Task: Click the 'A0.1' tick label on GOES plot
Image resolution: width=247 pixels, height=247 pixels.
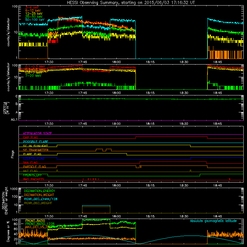Action: point(14,120)
